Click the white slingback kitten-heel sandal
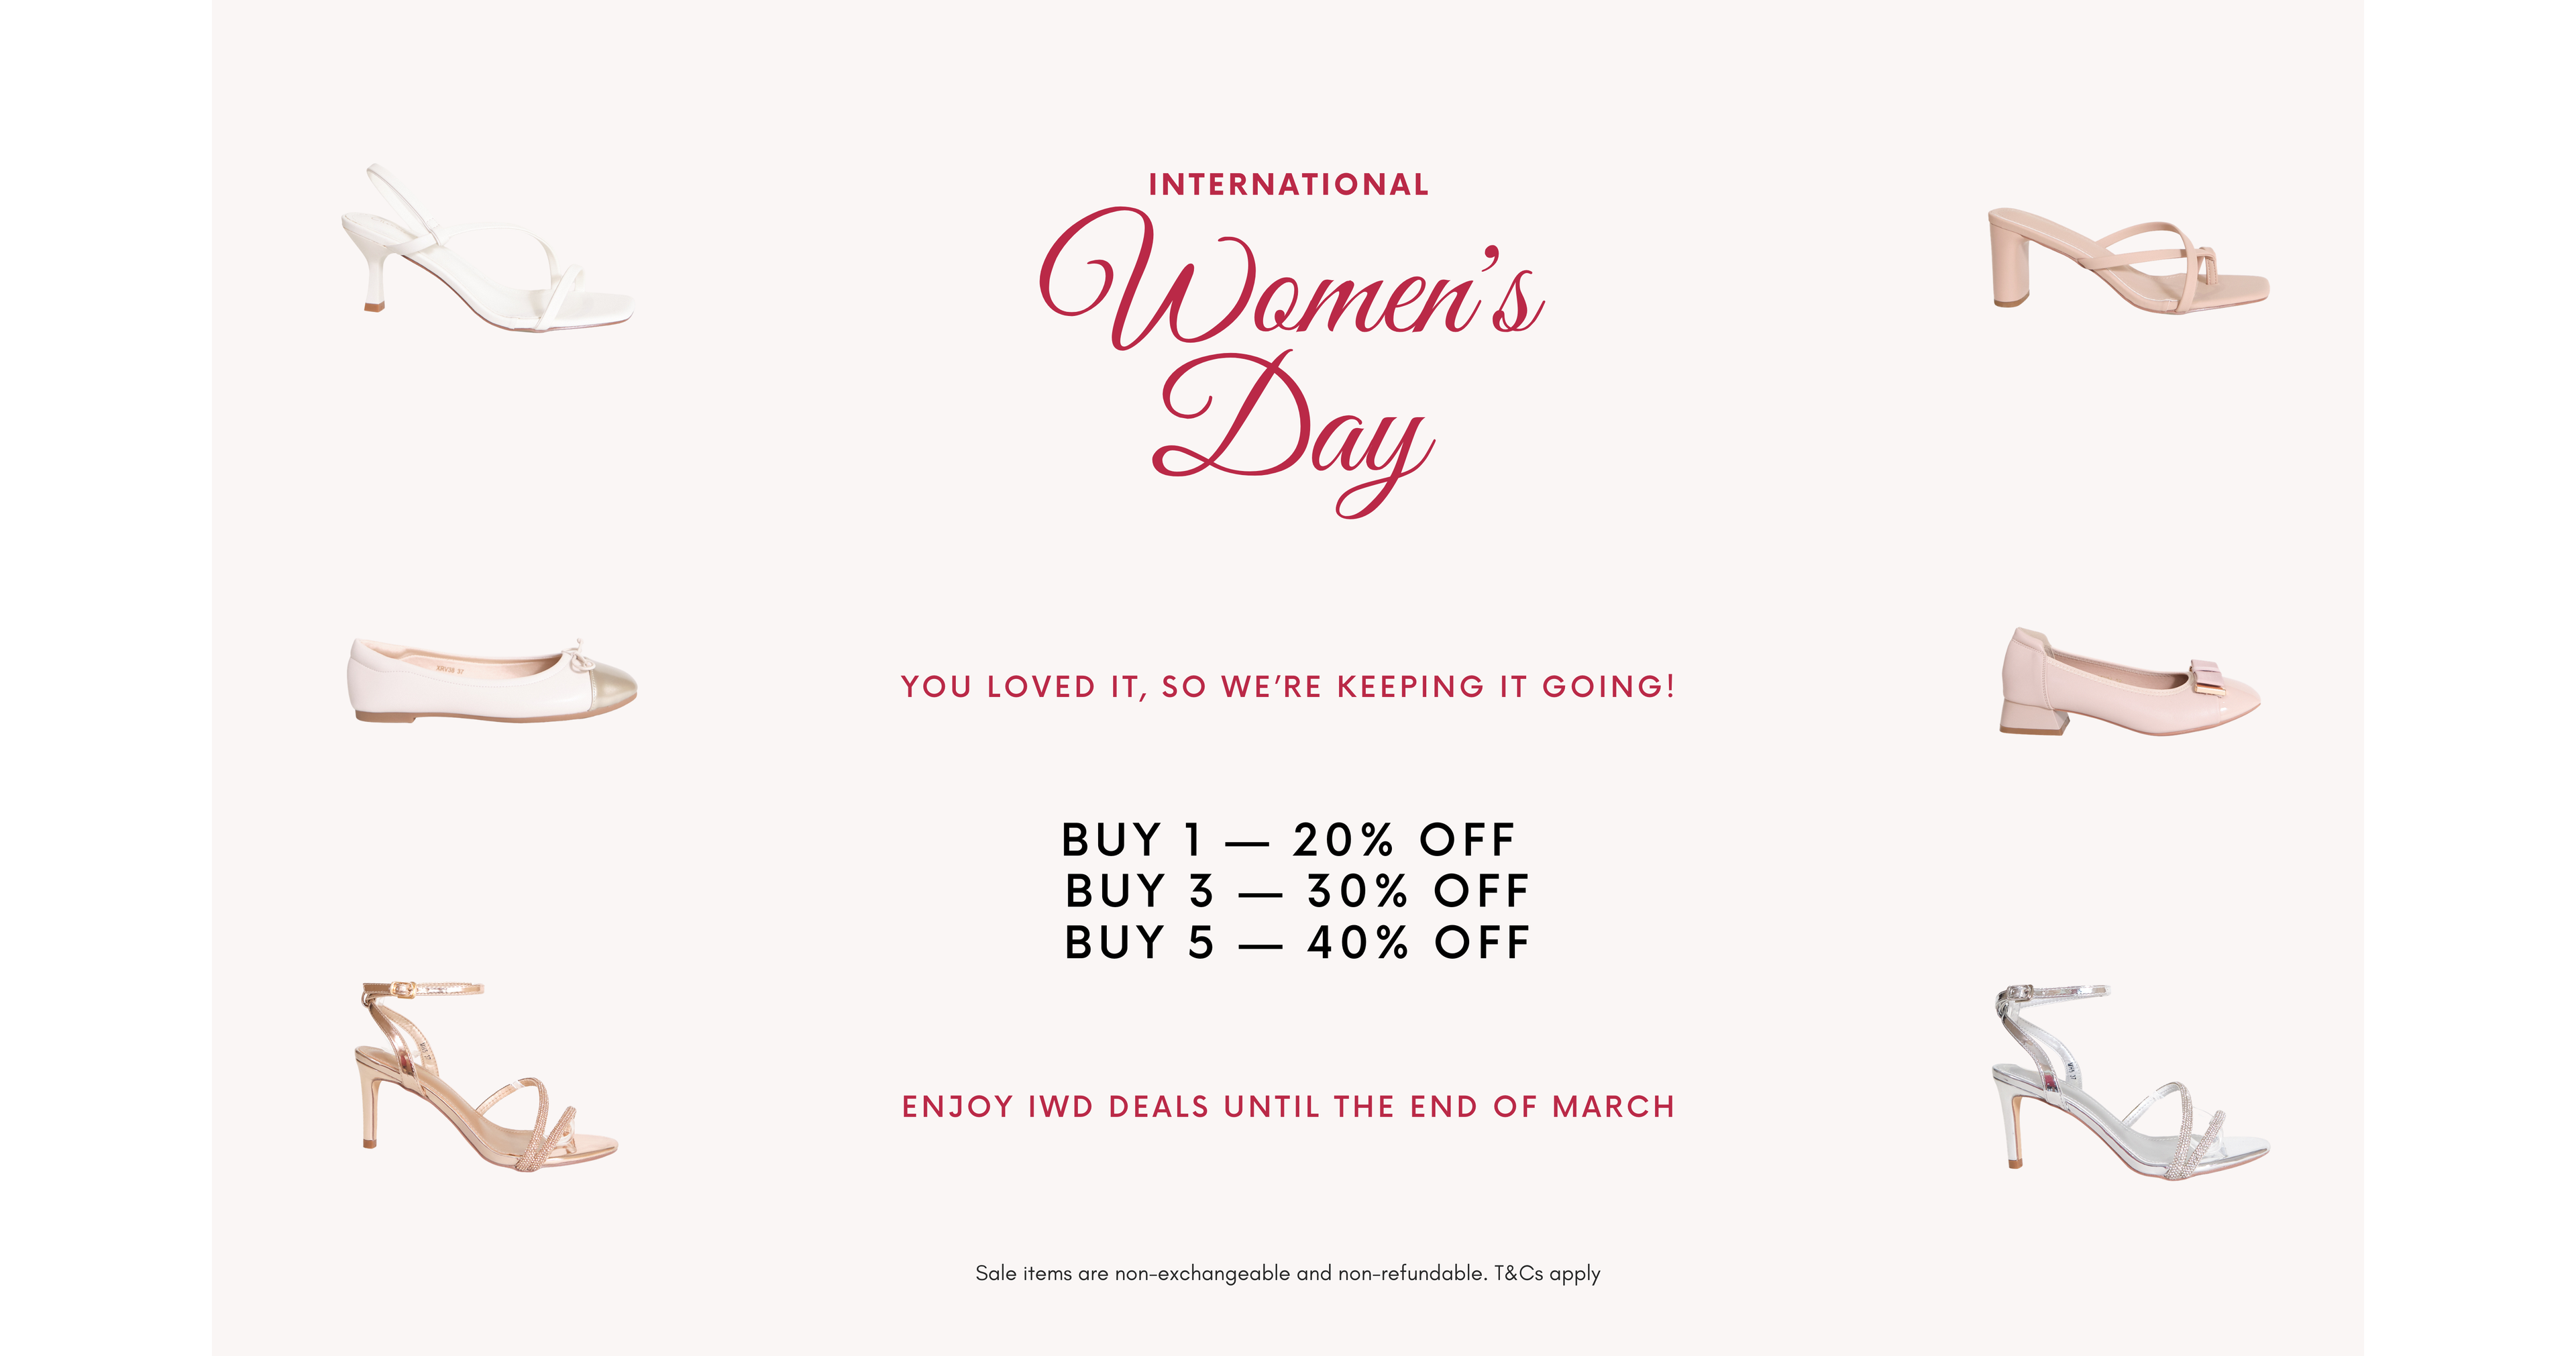 tap(486, 250)
